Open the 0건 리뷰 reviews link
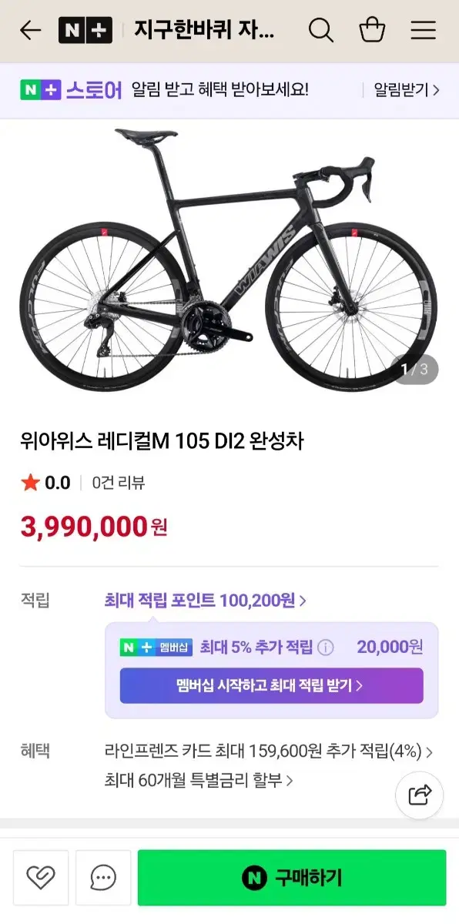This screenshot has height=924, width=459. 119,483
